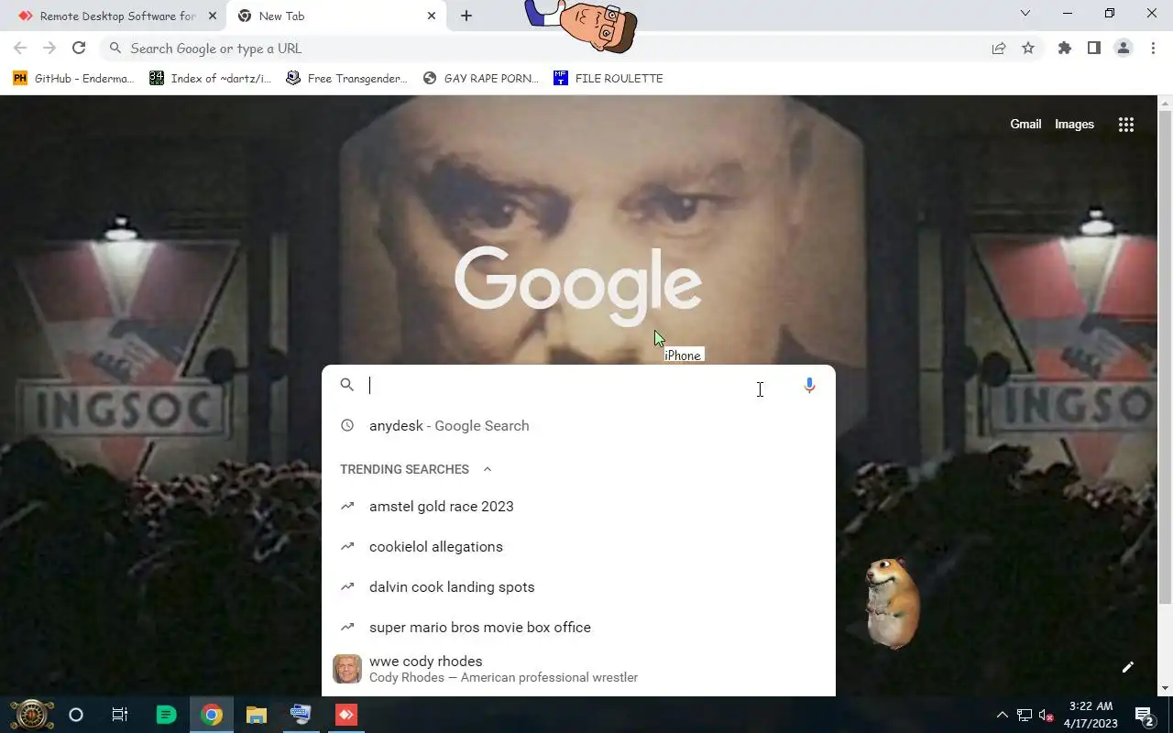Open a new tab with plus button
This screenshot has width=1173, height=733.
click(466, 16)
